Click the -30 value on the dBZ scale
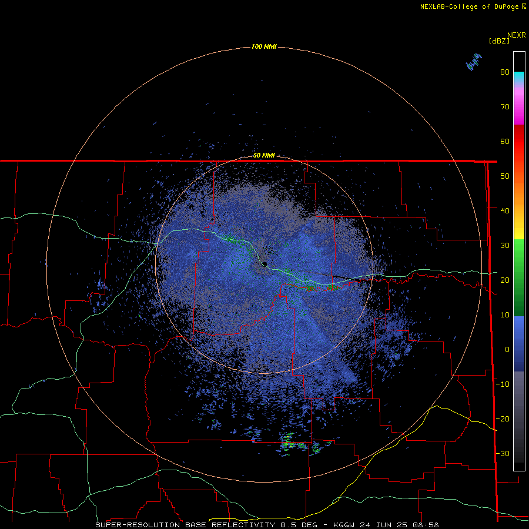Image resolution: width=529 pixels, height=529 pixels. (x=503, y=453)
